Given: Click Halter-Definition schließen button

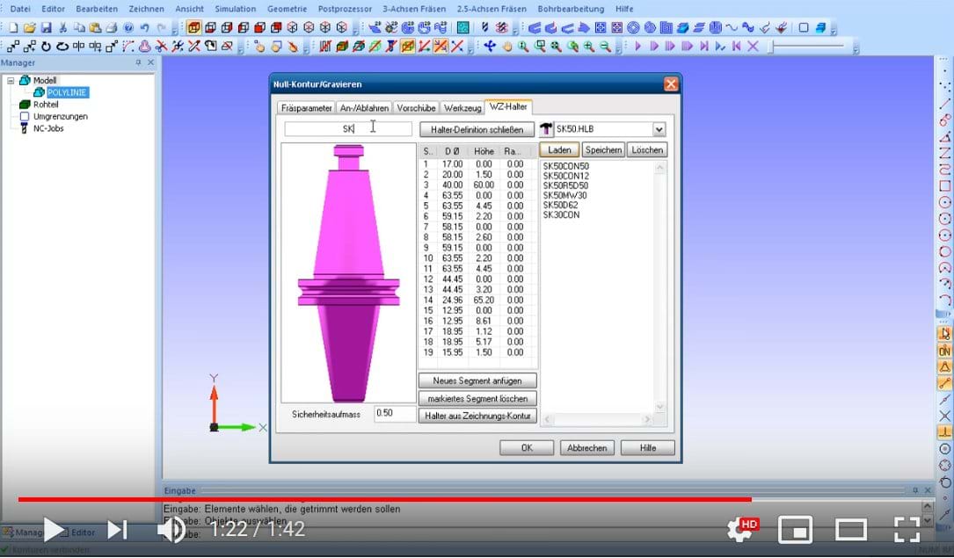Looking at the screenshot, I should coord(477,129).
